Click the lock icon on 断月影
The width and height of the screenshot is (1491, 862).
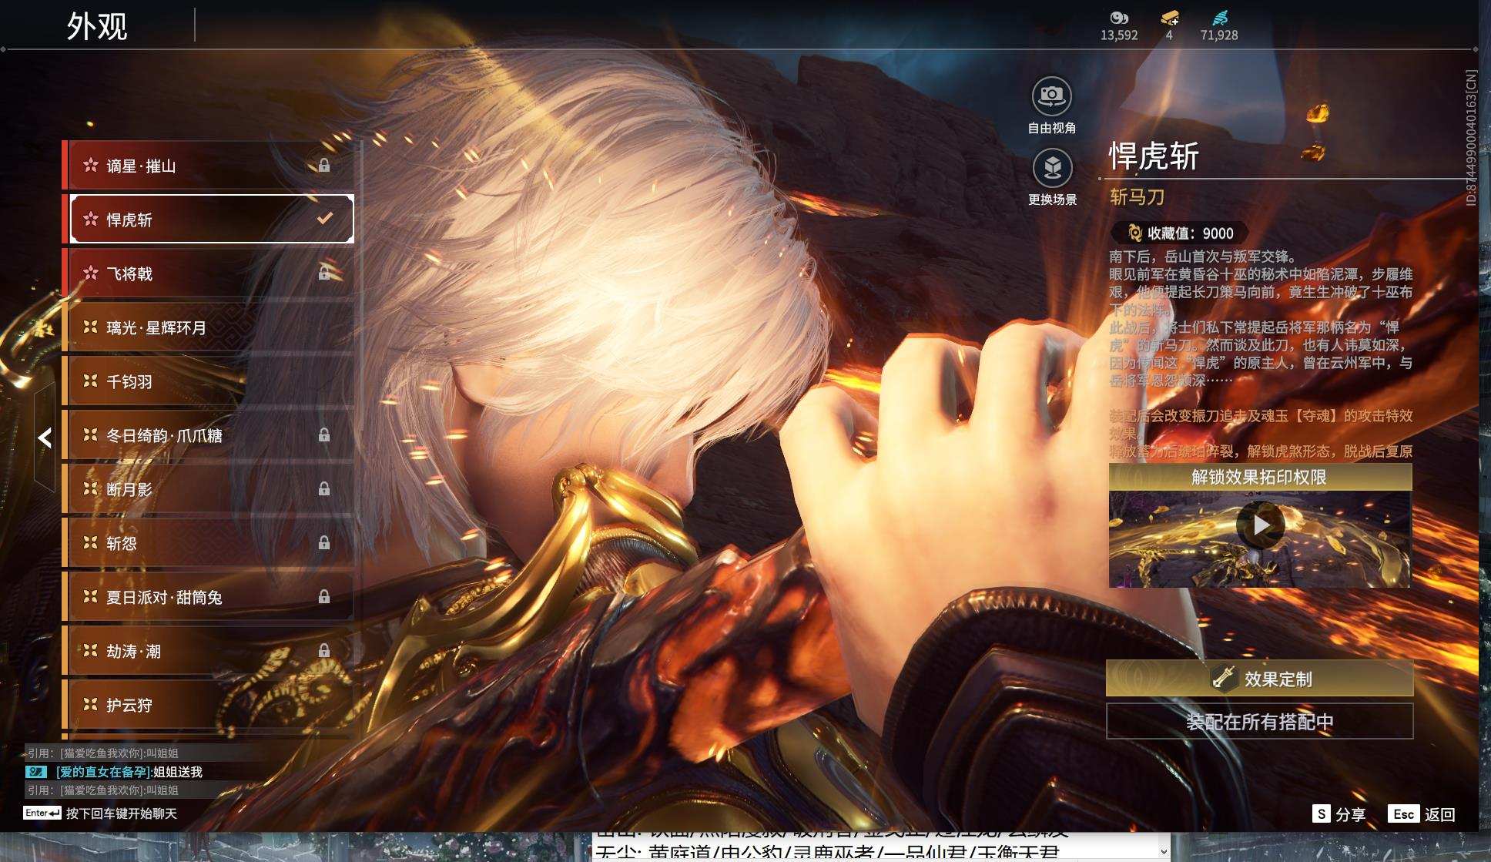pos(324,488)
